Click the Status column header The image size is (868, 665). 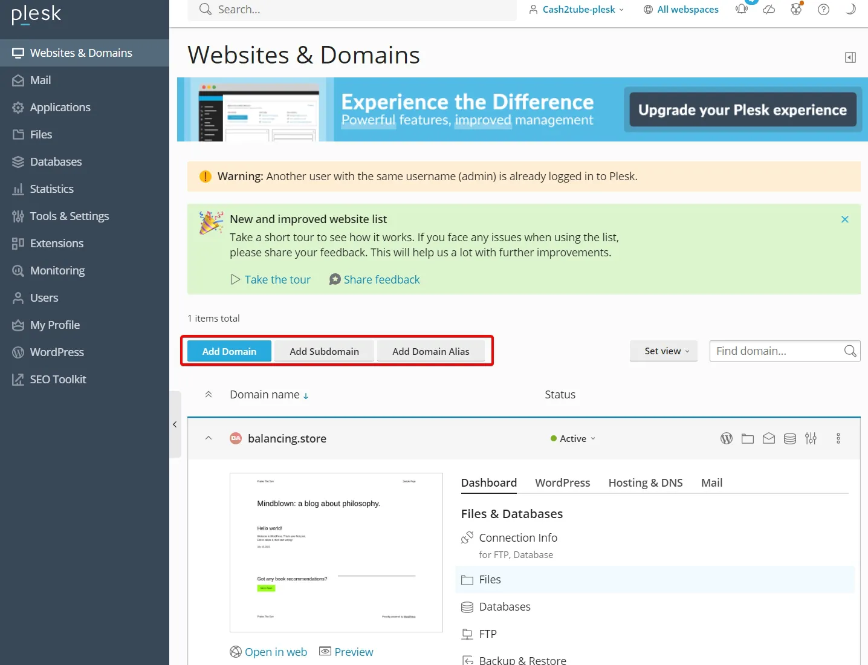click(x=560, y=394)
